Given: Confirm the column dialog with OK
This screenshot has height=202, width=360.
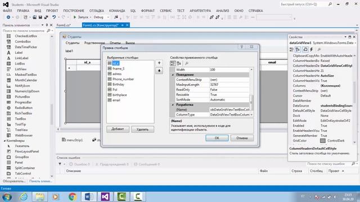Looking at the screenshot, I should [217, 138].
